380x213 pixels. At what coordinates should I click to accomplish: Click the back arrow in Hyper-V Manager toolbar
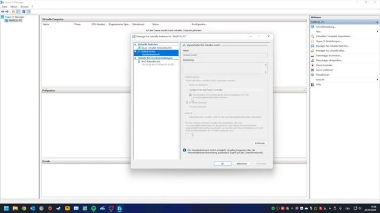pyautogui.click(x=2, y=12)
